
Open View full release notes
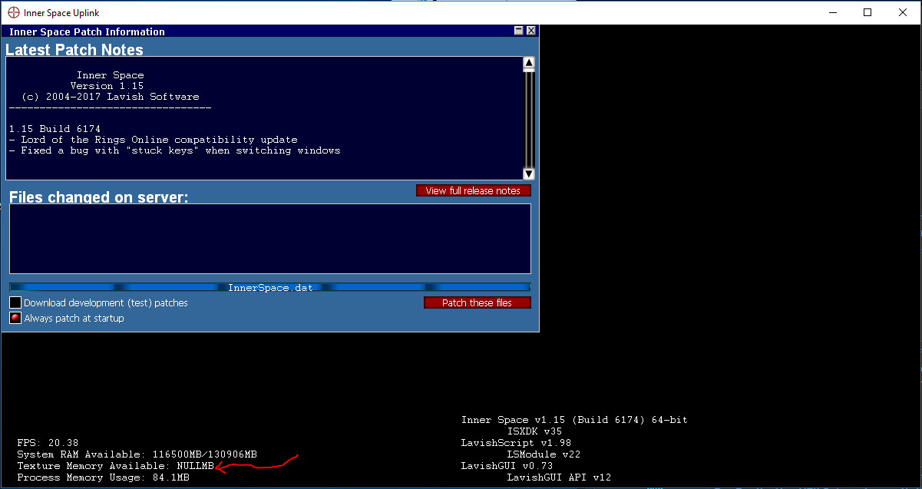pos(473,190)
